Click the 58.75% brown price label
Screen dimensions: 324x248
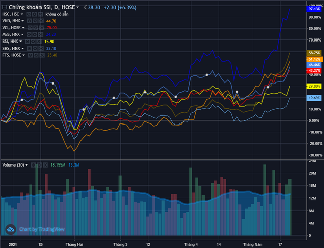point(314,53)
